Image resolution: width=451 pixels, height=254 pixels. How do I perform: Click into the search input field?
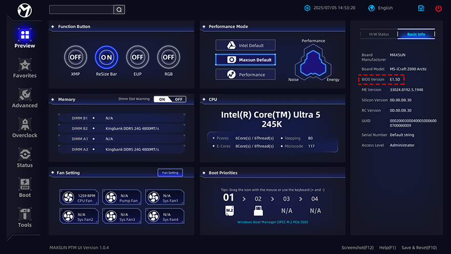81,10
